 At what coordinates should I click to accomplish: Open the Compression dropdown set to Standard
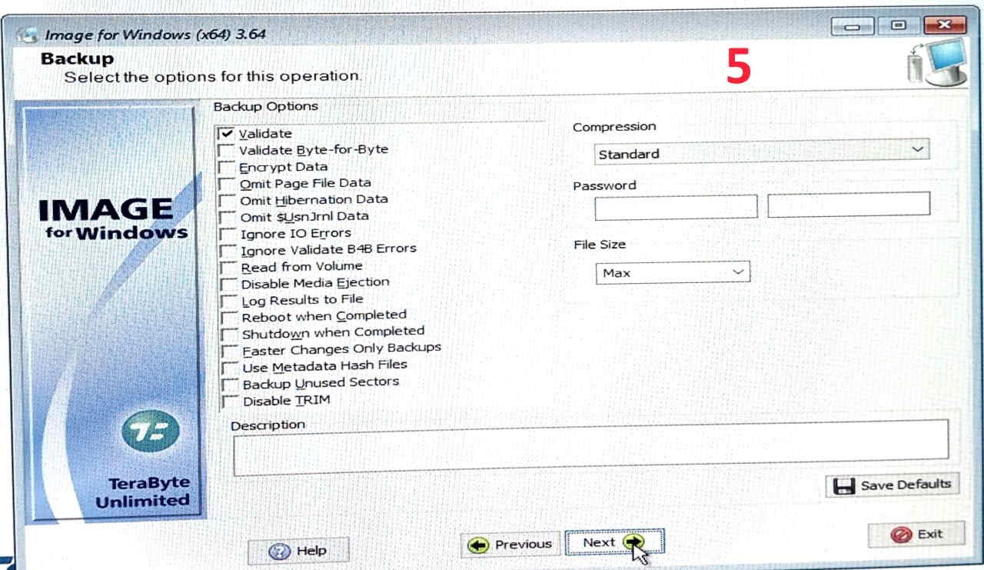pyautogui.click(x=762, y=151)
